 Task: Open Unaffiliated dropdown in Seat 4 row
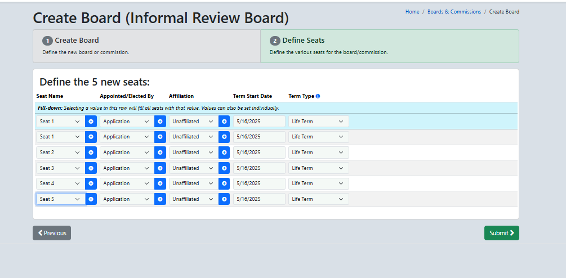(x=194, y=183)
